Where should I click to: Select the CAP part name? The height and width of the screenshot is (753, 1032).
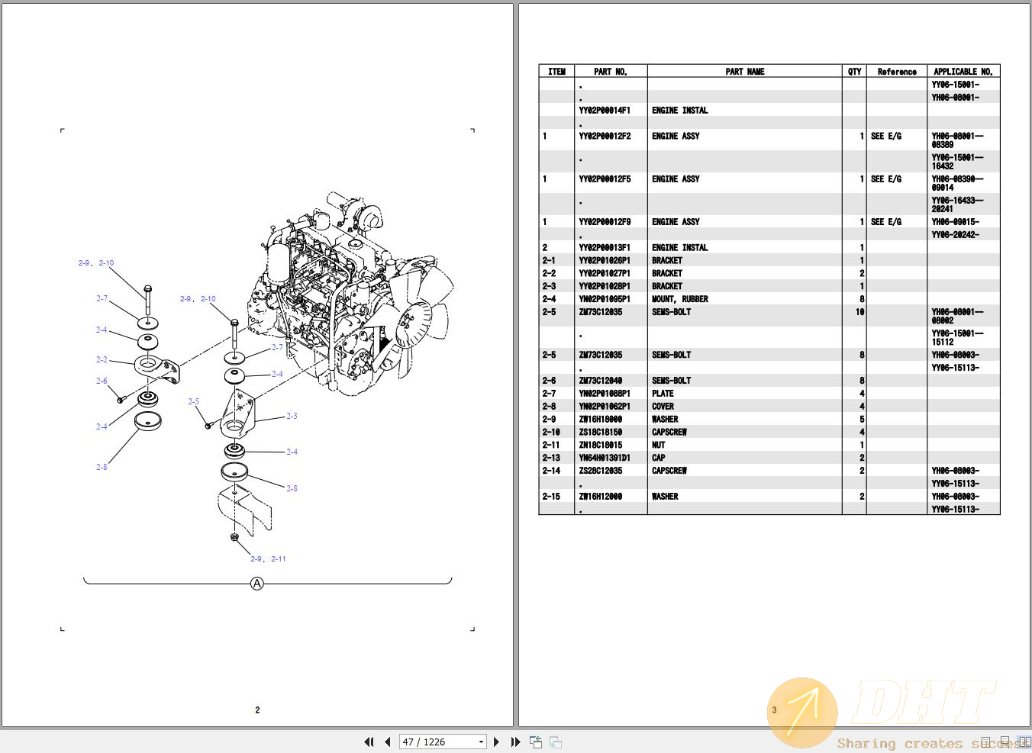point(658,459)
